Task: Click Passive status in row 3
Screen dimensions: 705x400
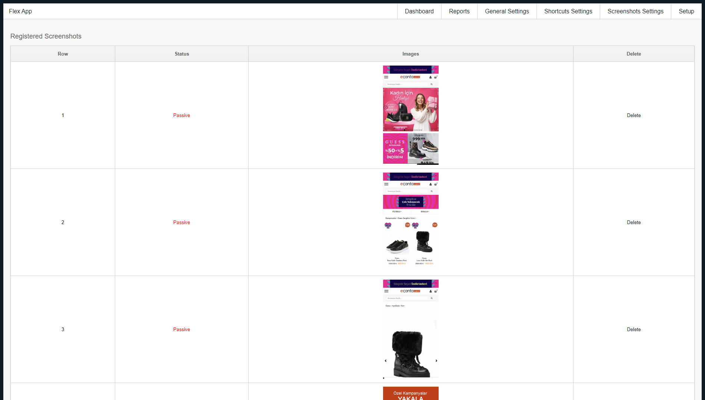Action: [182, 329]
